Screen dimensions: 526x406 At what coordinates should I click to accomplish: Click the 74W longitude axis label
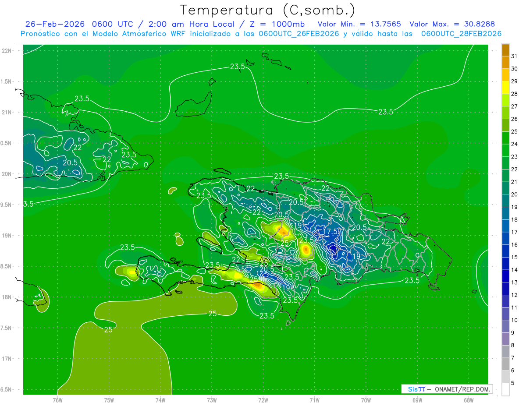pos(160,400)
